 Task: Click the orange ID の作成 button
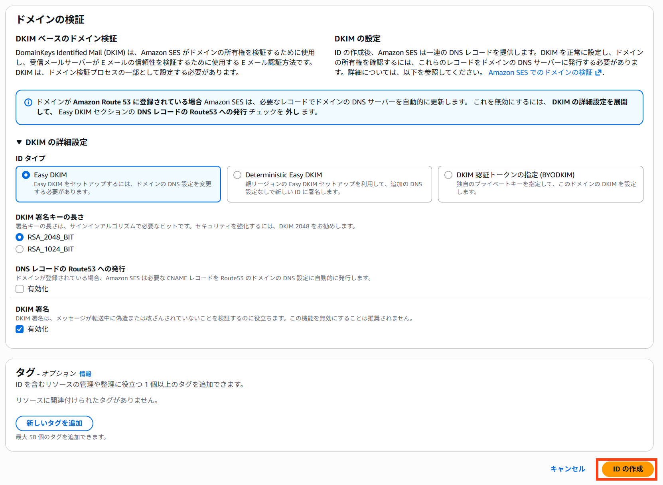[627, 469]
